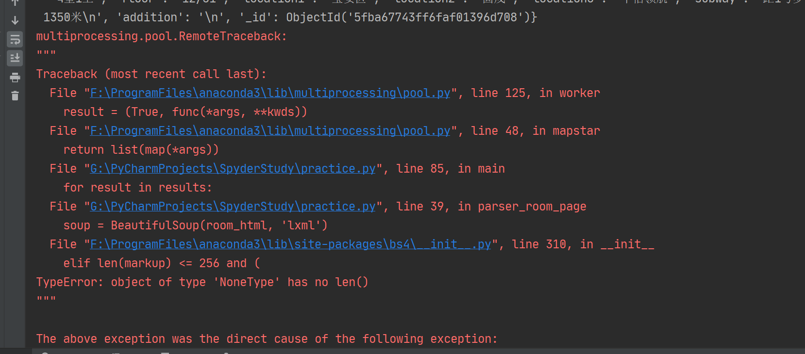Click 'soup = BeautifulSoup(room_html, 'lxml')' line
805x354 pixels.
[x=196, y=225]
